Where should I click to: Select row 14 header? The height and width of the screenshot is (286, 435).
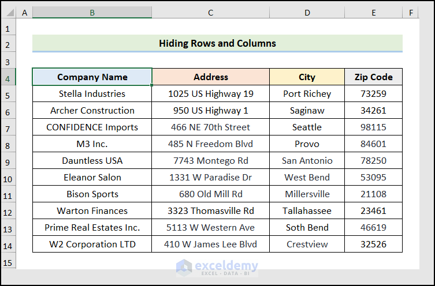[x=8, y=244]
